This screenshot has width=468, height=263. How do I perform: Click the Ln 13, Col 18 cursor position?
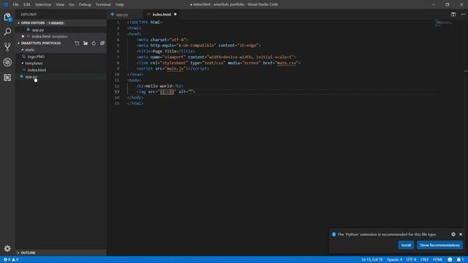point(371,259)
